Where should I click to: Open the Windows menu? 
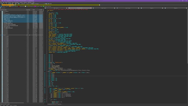click(30, 2)
